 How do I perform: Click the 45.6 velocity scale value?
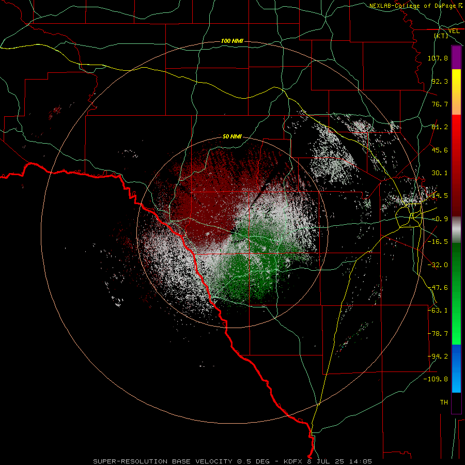(440, 150)
